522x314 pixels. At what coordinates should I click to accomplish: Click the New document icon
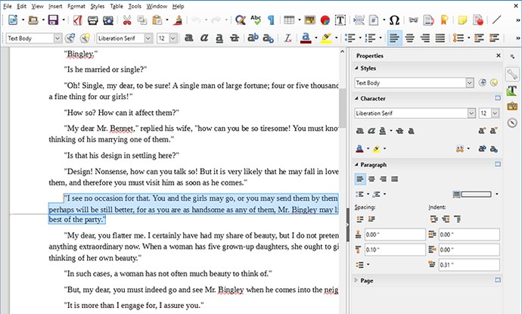[x=13, y=20]
